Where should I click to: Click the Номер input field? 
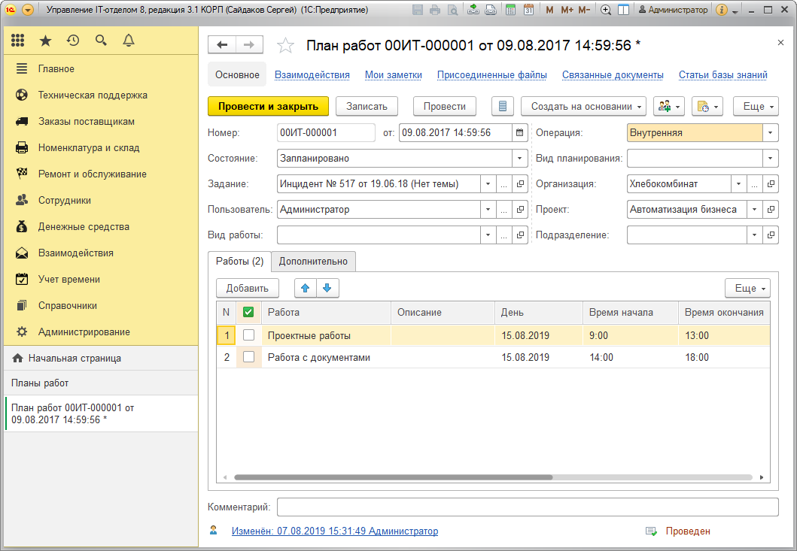pos(326,132)
